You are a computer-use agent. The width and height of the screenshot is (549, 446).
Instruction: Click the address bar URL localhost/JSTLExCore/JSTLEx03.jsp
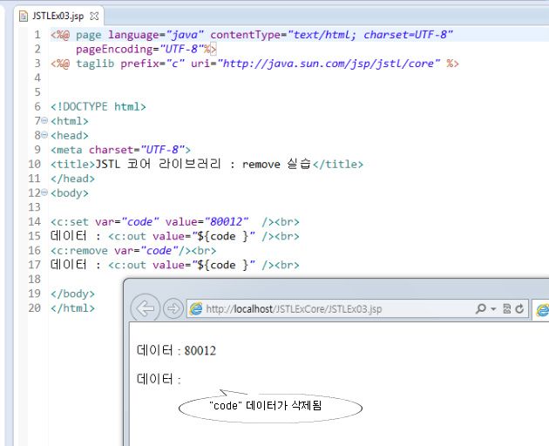coord(294,309)
